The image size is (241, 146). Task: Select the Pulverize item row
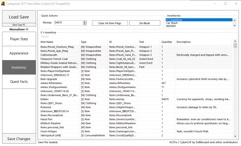click(x=136, y=107)
